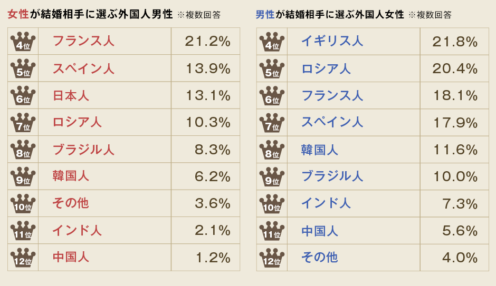
Task: Click the 21.2% value for フランス人
Action: point(208,41)
